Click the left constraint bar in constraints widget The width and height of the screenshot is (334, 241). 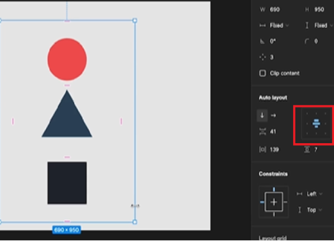pos(262,202)
